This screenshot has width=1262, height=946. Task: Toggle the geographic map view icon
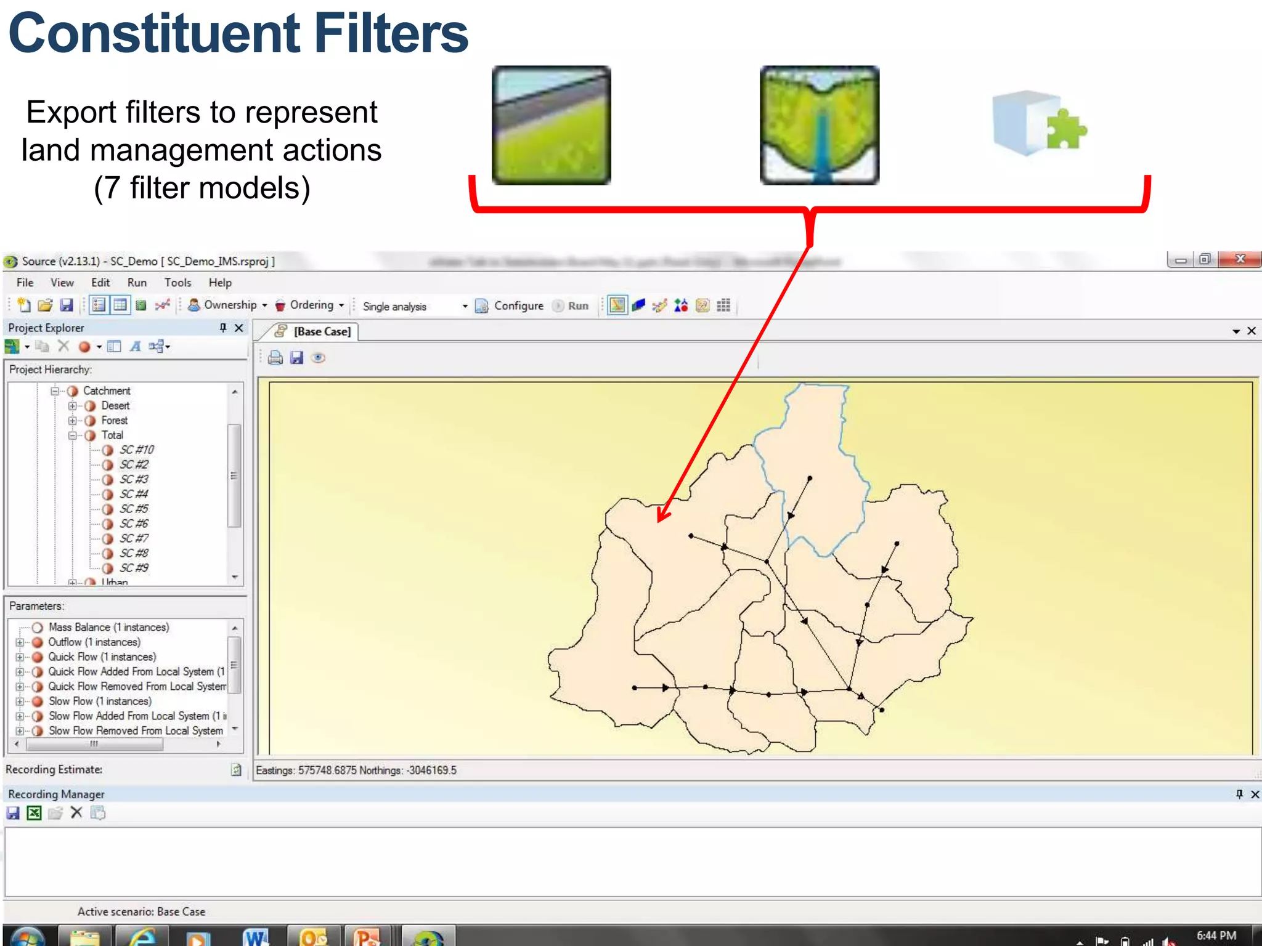click(617, 305)
